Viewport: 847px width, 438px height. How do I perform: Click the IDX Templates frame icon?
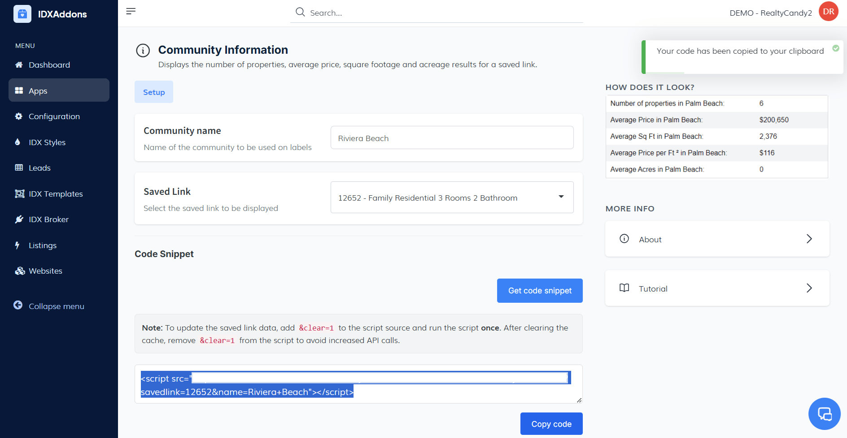pyautogui.click(x=19, y=193)
